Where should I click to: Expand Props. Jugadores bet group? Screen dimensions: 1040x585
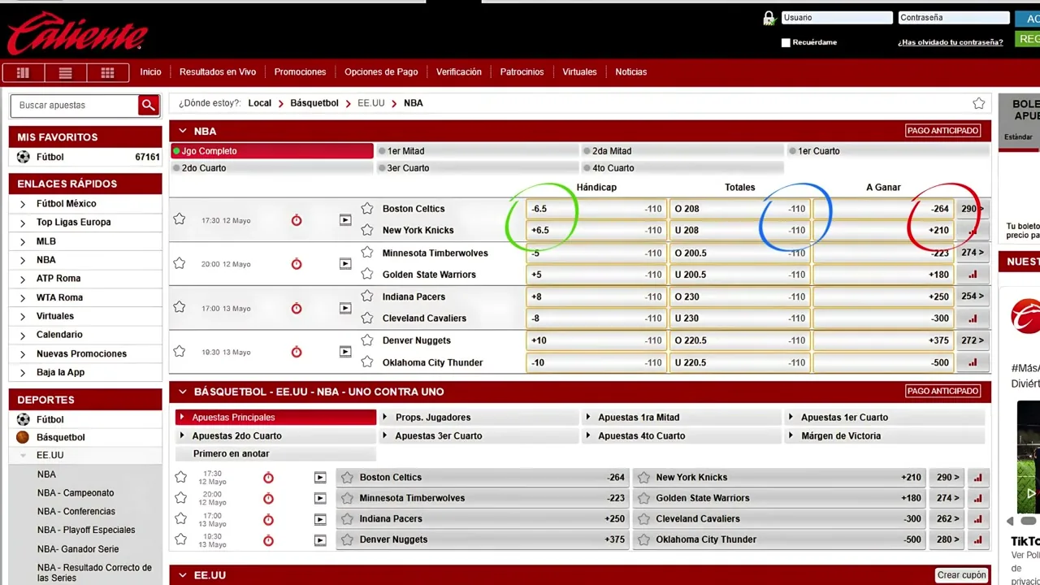pos(478,418)
